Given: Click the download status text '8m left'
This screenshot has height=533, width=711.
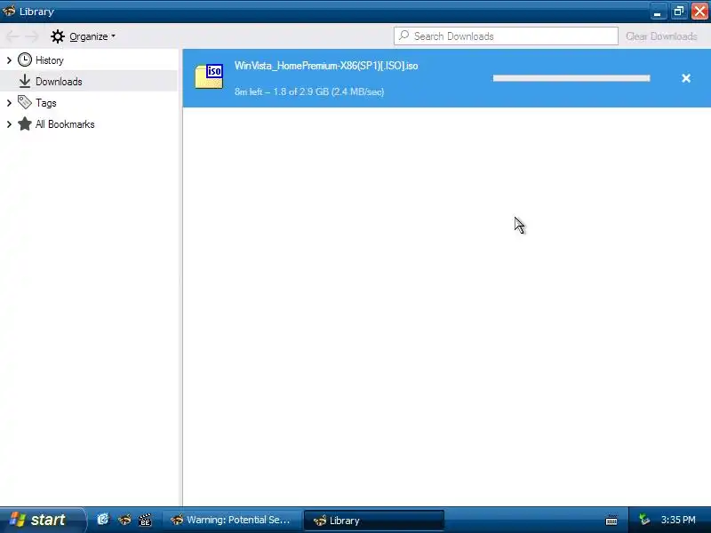Looking at the screenshot, I should click(x=309, y=91).
